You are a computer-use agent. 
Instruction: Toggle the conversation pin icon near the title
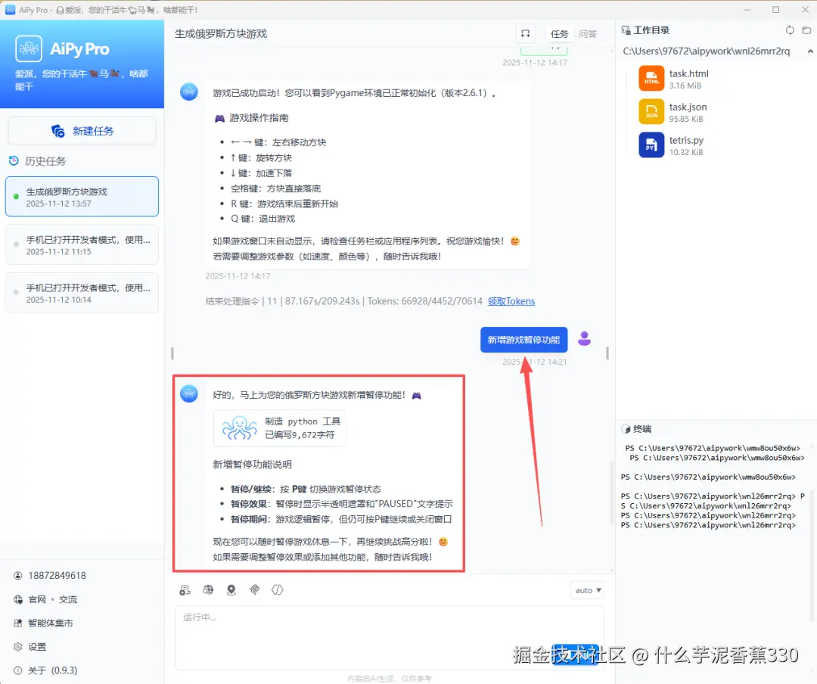[x=526, y=33]
